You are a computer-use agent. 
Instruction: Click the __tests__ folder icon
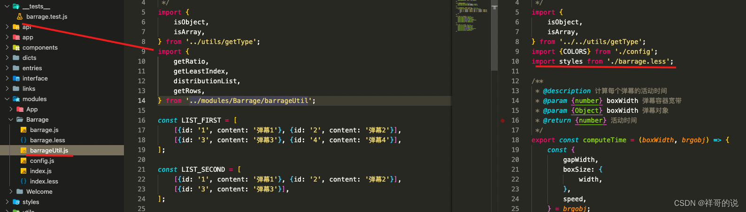coord(16,7)
